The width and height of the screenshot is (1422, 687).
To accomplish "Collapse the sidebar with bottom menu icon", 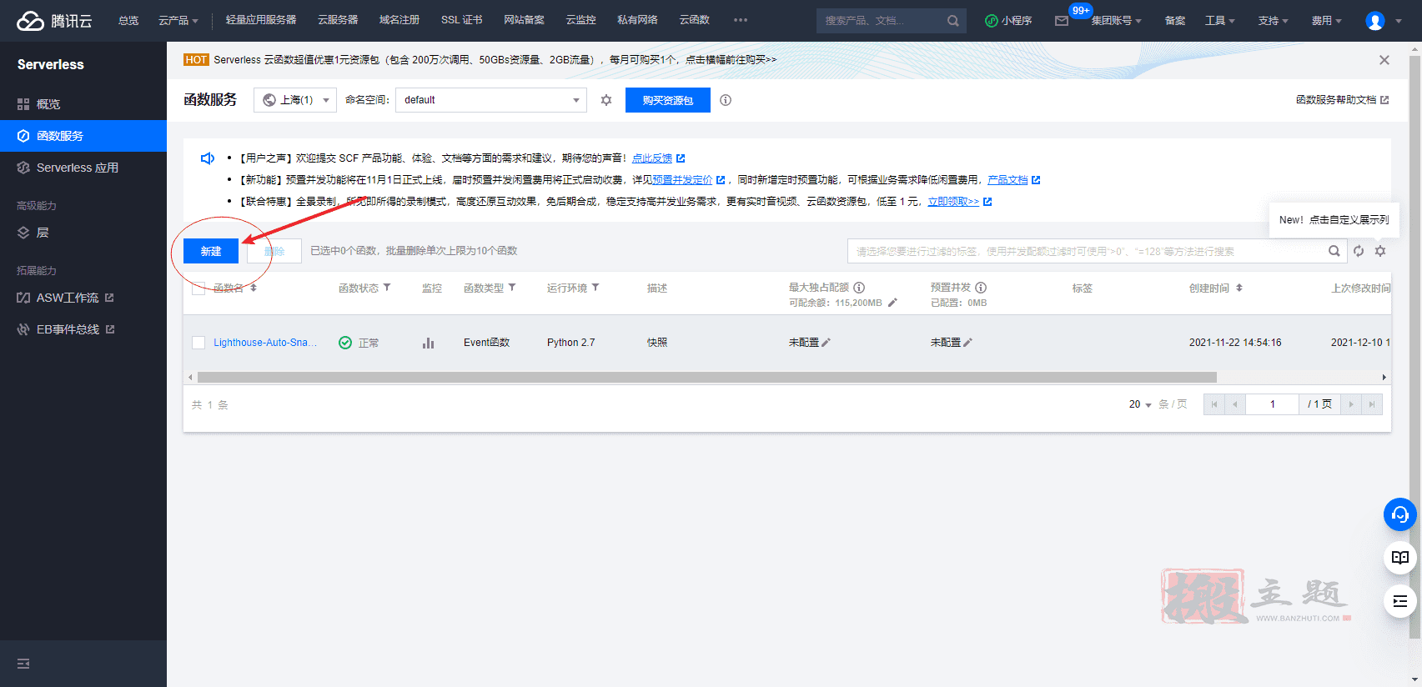I will [23, 664].
